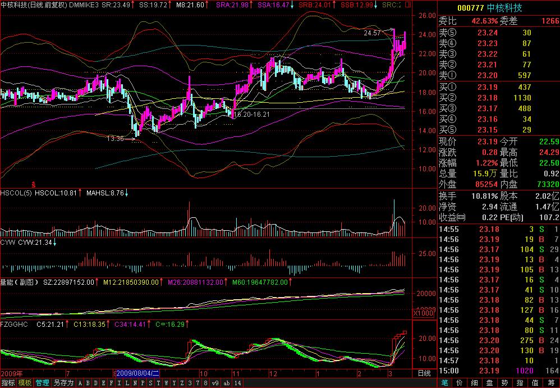Click the HSCOL(5) indicator label
This screenshot has height=388, width=560.
click(16, 193)
